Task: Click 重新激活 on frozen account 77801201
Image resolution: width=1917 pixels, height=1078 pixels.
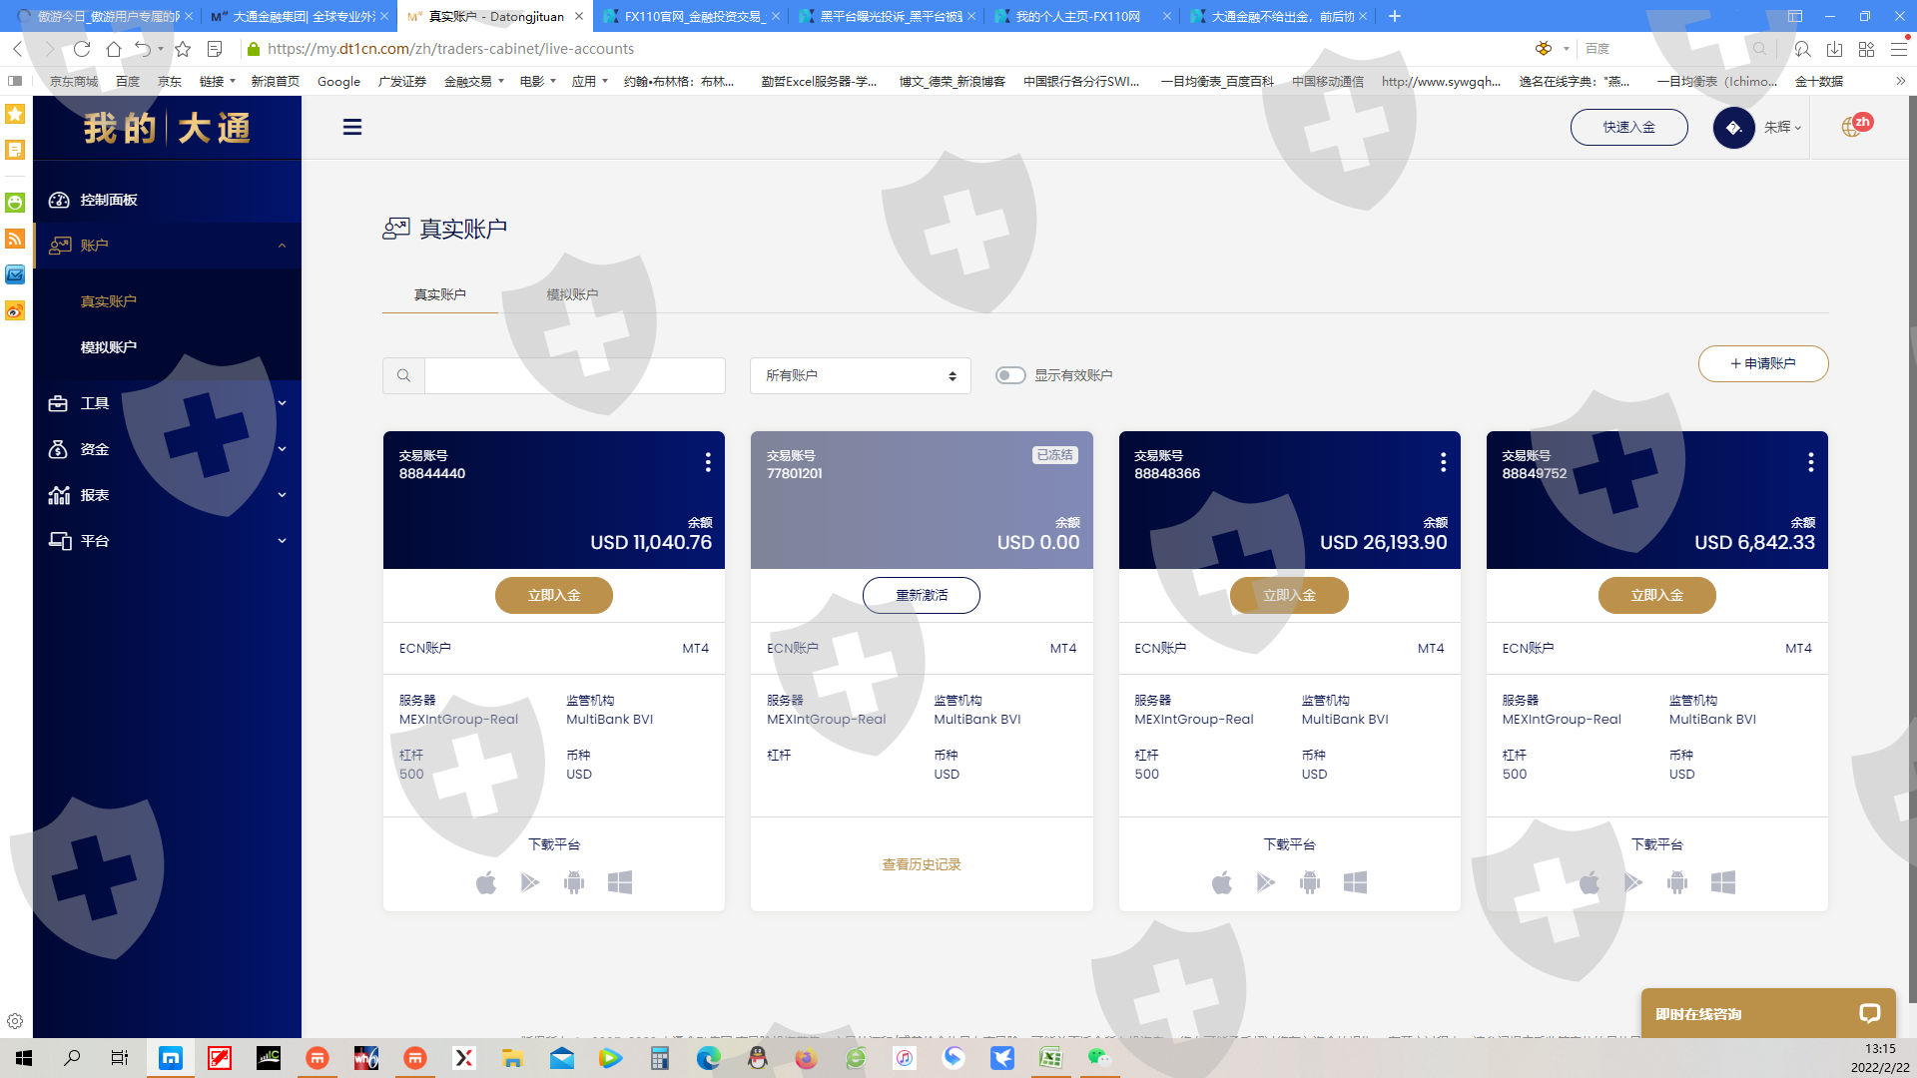Action: tap(921, 595)
